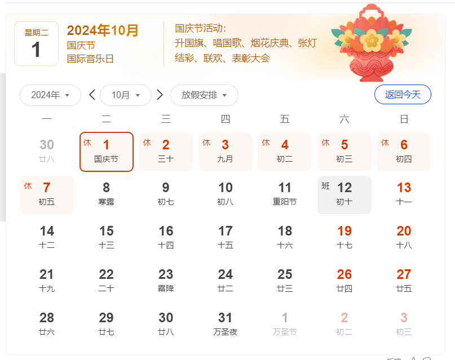Select October 11 重阳节 date
This screenshot has height=360, width=455.
click(x=285, y=195)
